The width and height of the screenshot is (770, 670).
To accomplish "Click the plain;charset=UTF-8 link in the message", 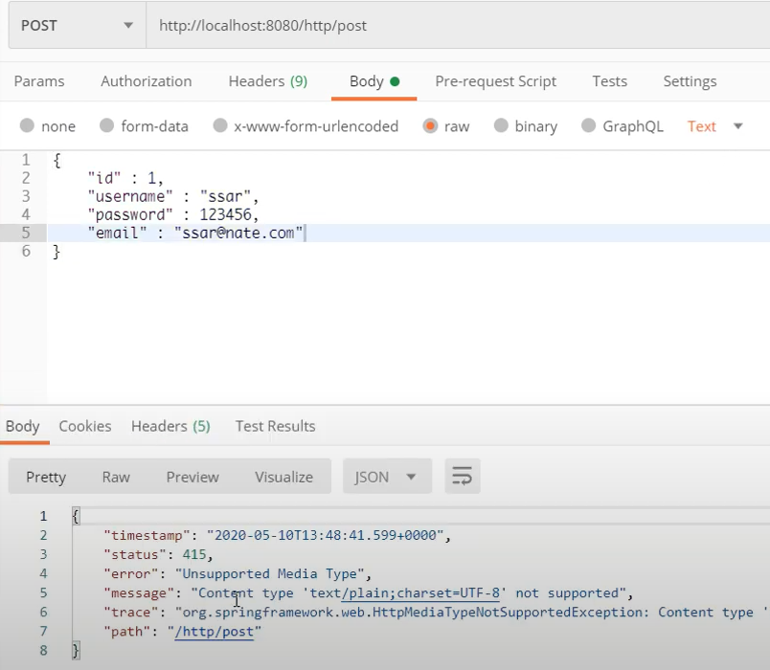I will 420,592.
